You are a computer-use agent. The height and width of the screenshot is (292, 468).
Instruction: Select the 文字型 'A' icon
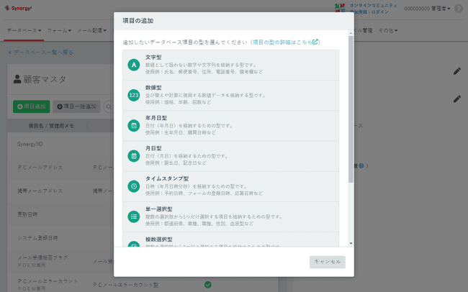point(133,65)
